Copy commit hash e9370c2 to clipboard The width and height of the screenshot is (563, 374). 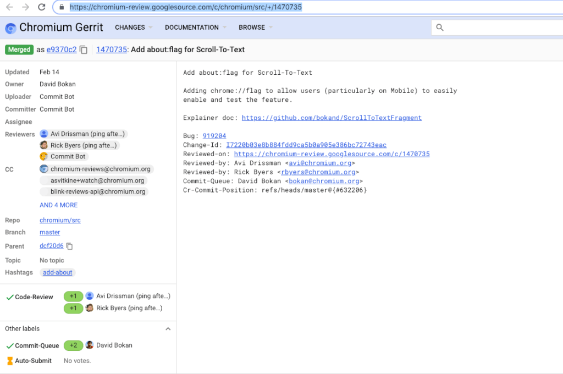pyautogui.click(x=84, y=50)
